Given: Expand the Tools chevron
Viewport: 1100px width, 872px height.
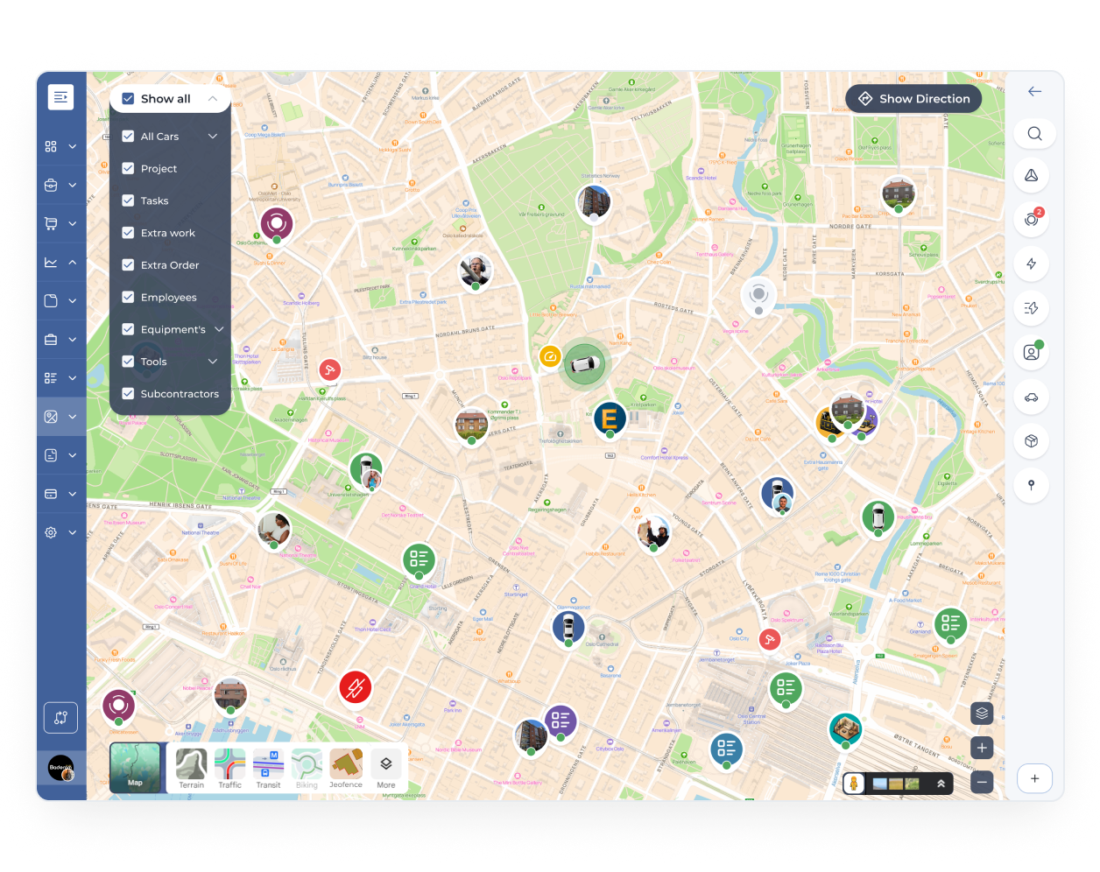Looking at the screenshot, I should point(213,362).
